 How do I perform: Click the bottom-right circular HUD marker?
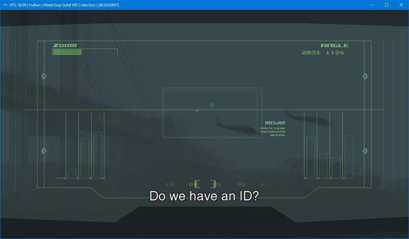365,151
